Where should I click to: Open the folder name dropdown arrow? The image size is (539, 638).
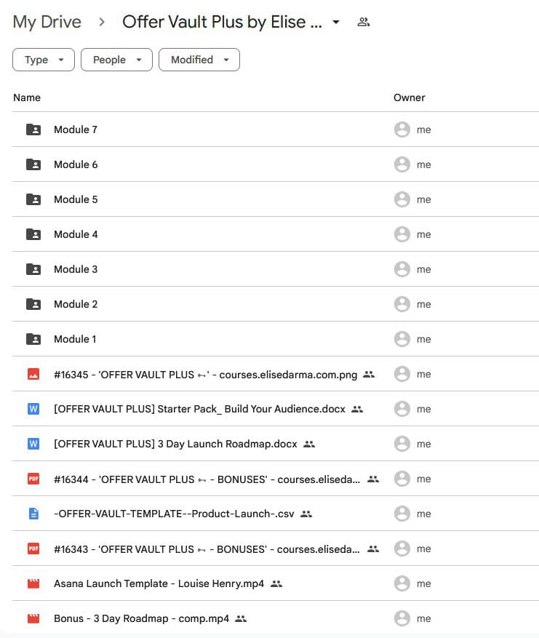[x=336, y=23]
